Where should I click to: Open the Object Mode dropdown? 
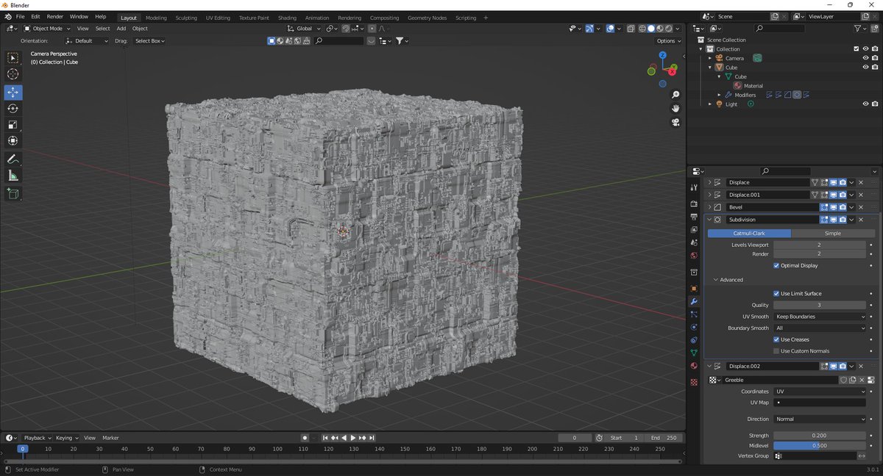(46, 29)
